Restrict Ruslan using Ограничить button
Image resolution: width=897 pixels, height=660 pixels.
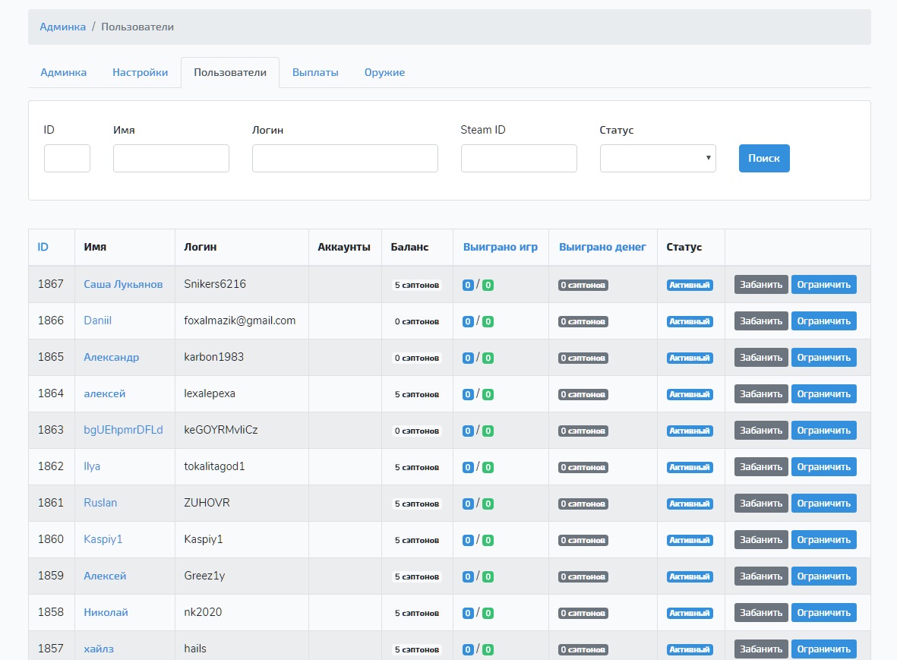pyautogui.click(x=824, y=504)
